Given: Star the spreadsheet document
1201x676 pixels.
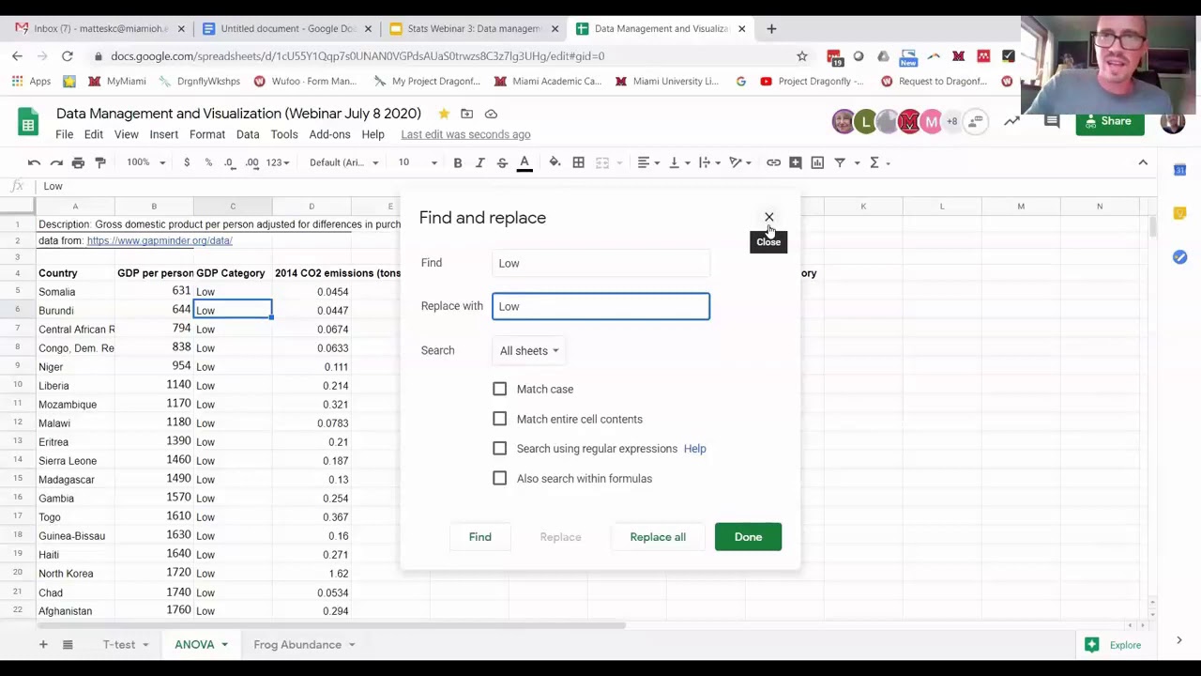Looking at the screenshot, I should point(444,114).
